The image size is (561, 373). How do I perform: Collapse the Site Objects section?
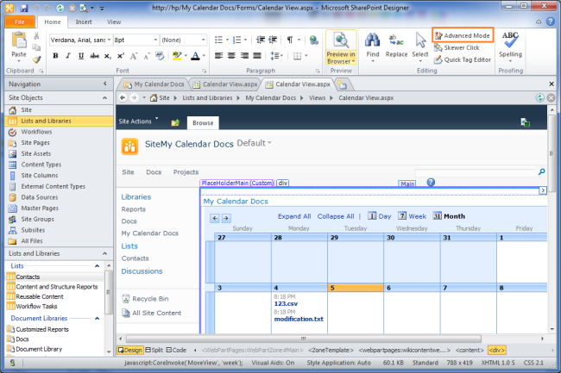click(x=104, y=98)
